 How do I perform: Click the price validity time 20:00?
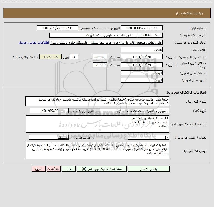point(100,65)
